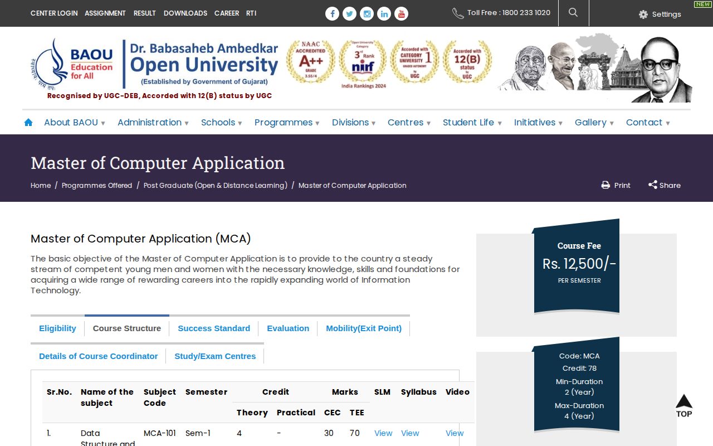
Task: Open the Initiatives dropdown menu
Action: click(x=538, y=123)
